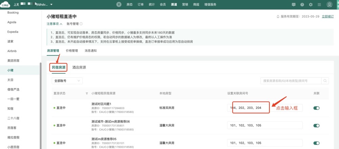Click the hamburger list menu icon

point(319,5)
